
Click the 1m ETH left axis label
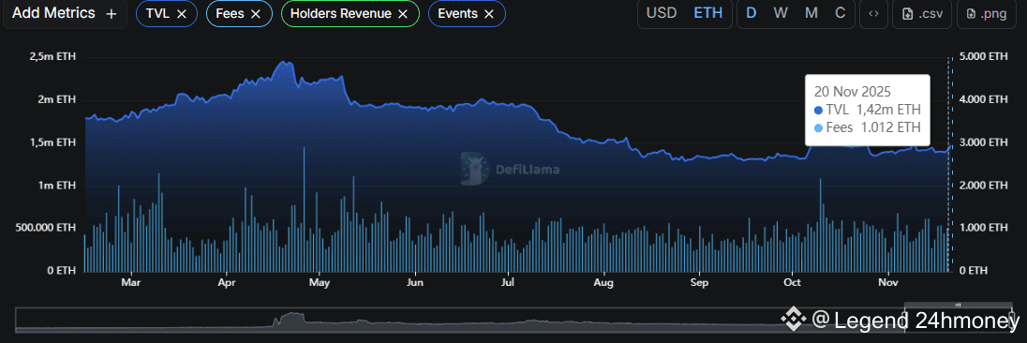[x=59, y=186]
